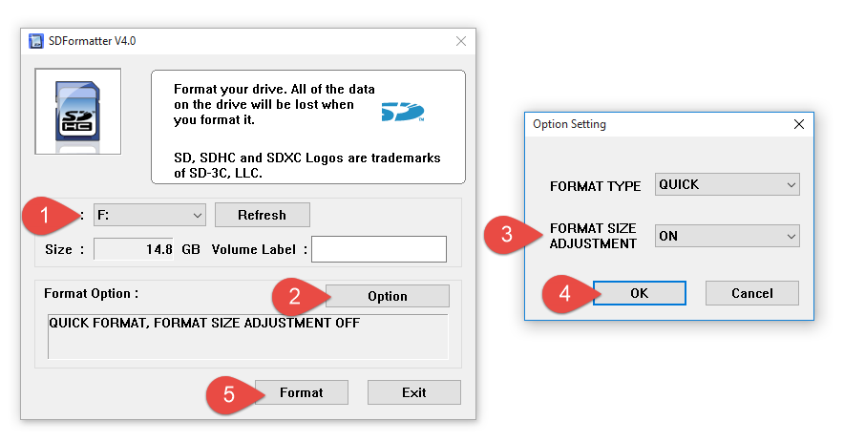
Task: Click the 'GB' unit label
Action: pyautogui.click(x=191, y=249)
